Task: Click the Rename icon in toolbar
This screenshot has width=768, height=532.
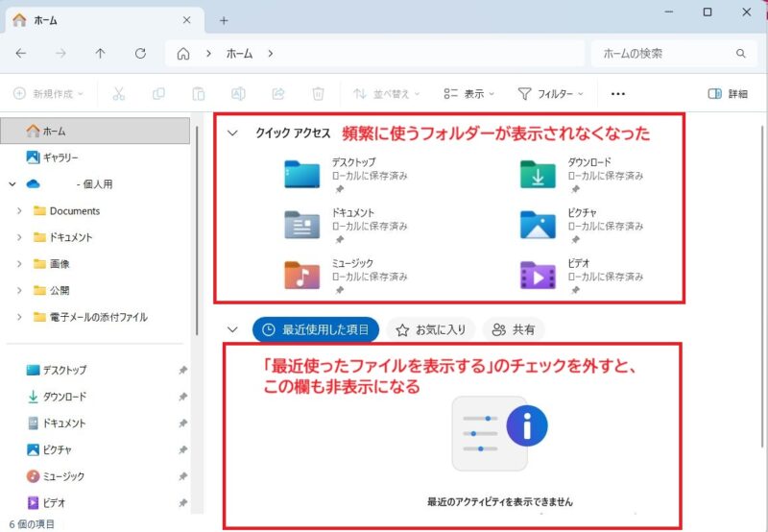Action: point(238,93)
